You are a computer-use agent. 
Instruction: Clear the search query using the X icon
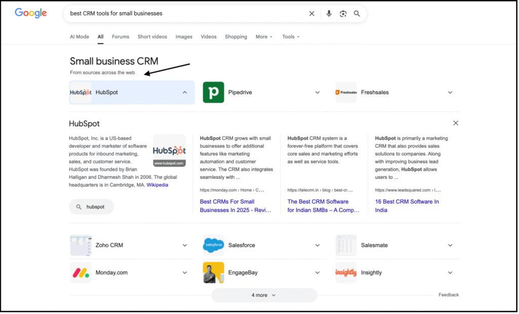tap(312, 13)
